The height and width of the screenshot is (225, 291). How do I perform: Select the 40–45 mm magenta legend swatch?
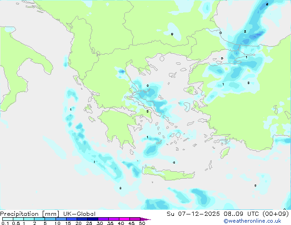(124, 219)
